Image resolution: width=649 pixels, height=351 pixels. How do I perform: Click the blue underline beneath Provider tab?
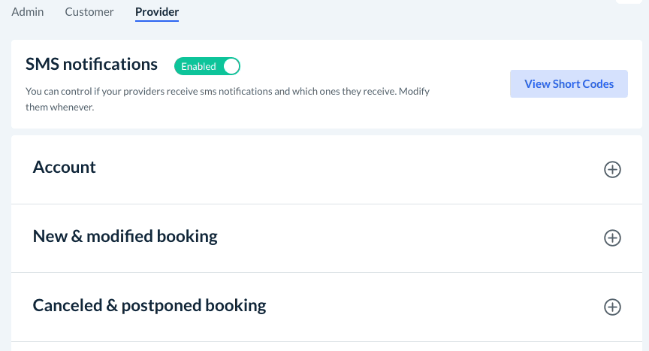[x=157, y=21]
